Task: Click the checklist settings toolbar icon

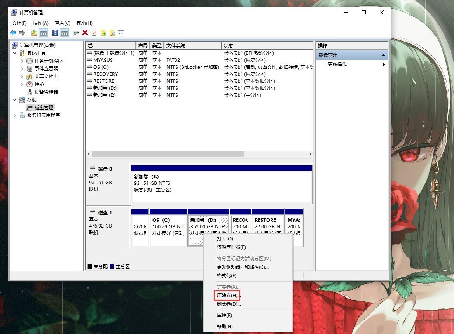Action: click(120, 33)
